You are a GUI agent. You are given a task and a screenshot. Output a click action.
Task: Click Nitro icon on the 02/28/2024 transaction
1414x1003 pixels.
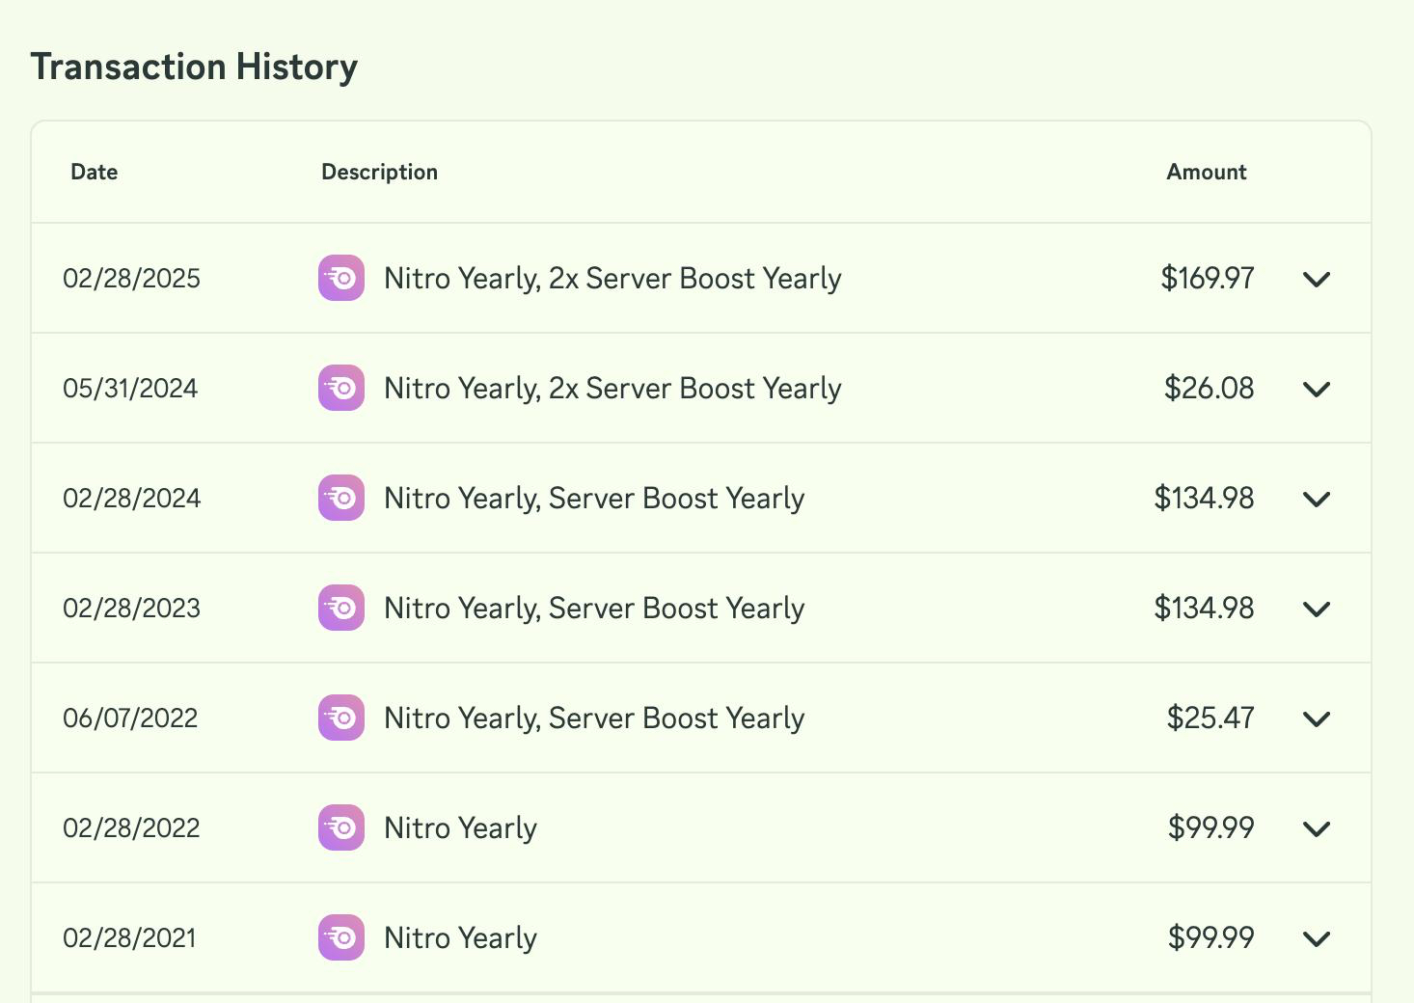[x=341, y=498]
